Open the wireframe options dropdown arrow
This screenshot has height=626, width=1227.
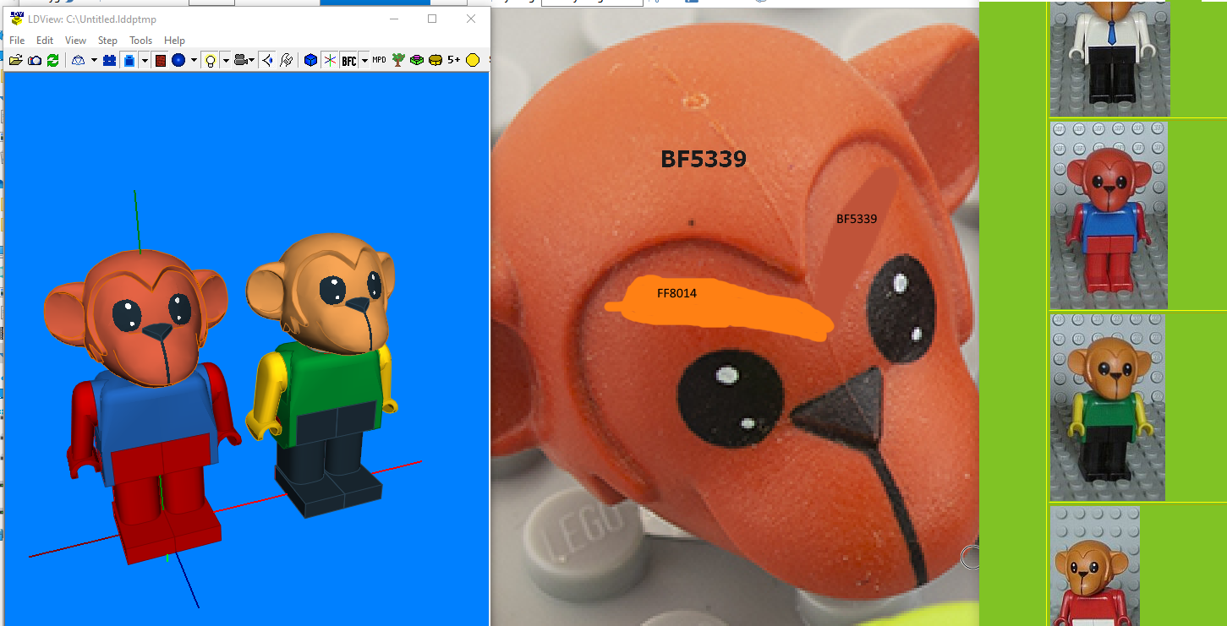tap(94, 60)
